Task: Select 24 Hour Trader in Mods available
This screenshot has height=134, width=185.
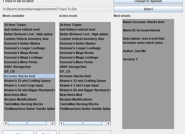Action: tap(29, 25)
